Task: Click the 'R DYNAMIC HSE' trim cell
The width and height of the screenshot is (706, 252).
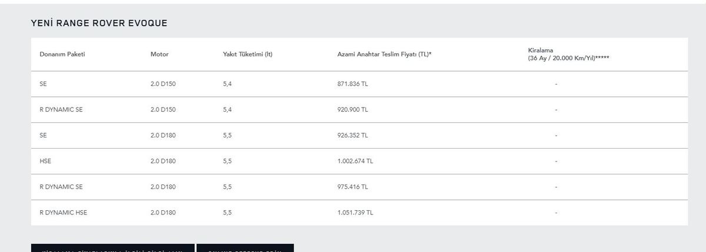Action: (x=63, y=213)
